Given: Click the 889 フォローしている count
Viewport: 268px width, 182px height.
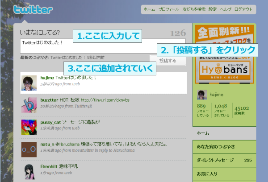Looking at the screenshot, I should coord(203,110).
